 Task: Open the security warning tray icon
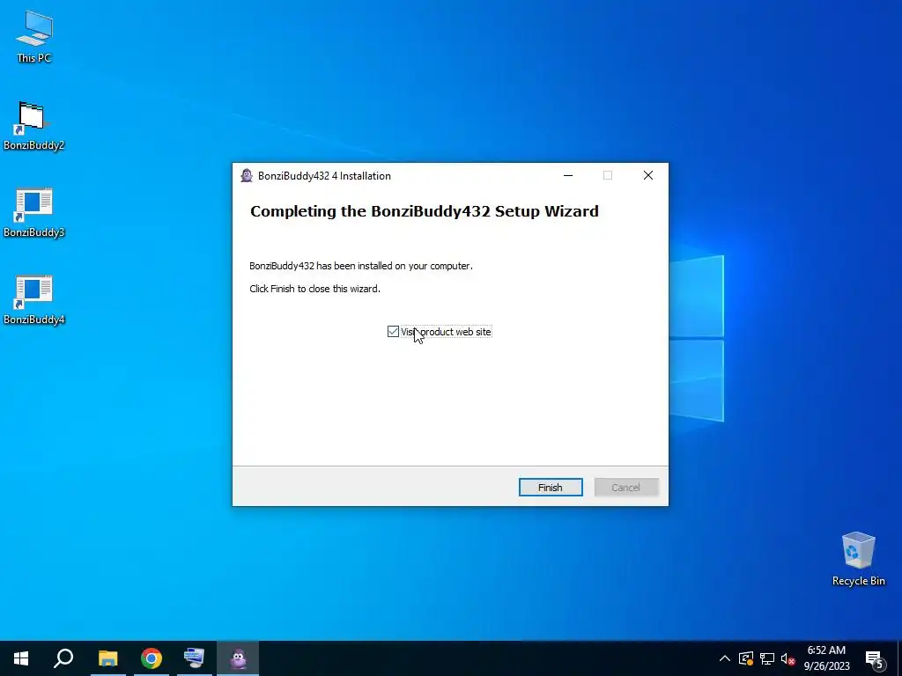[745, 658]
